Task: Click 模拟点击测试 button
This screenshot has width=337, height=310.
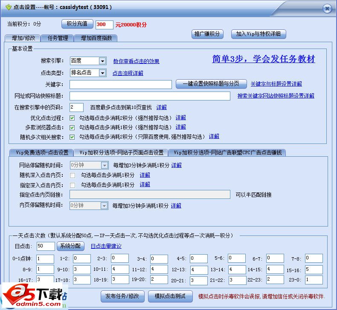Action: coord(170,296)
